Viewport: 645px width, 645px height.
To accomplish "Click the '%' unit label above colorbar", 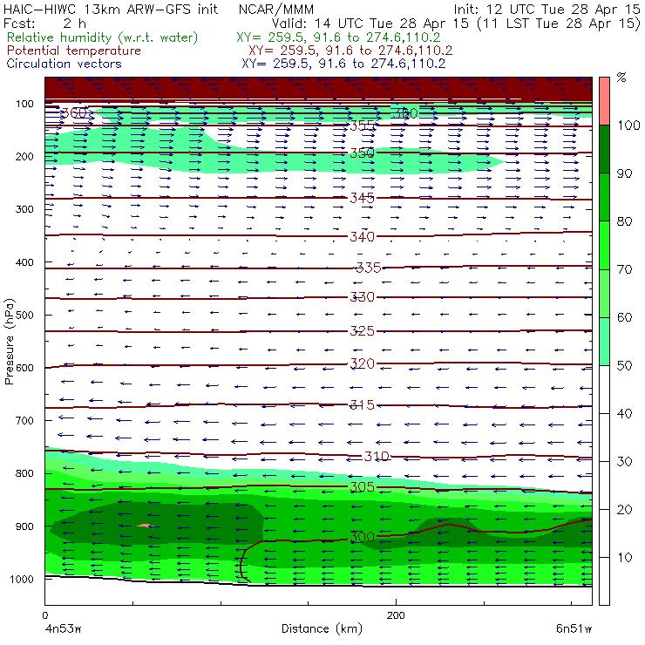I will (621, 78).
